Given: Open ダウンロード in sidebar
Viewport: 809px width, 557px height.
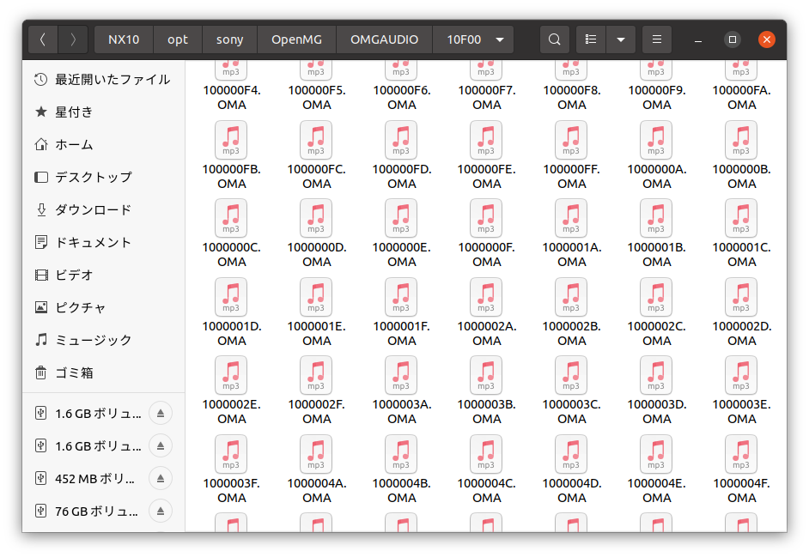Looking at the screenshot, I should pyautogui.click(x=103, y=209).
